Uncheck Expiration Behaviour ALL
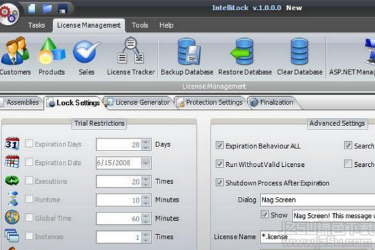The width and height of the screenshot is (375, 250). click(x=220, y=145)
